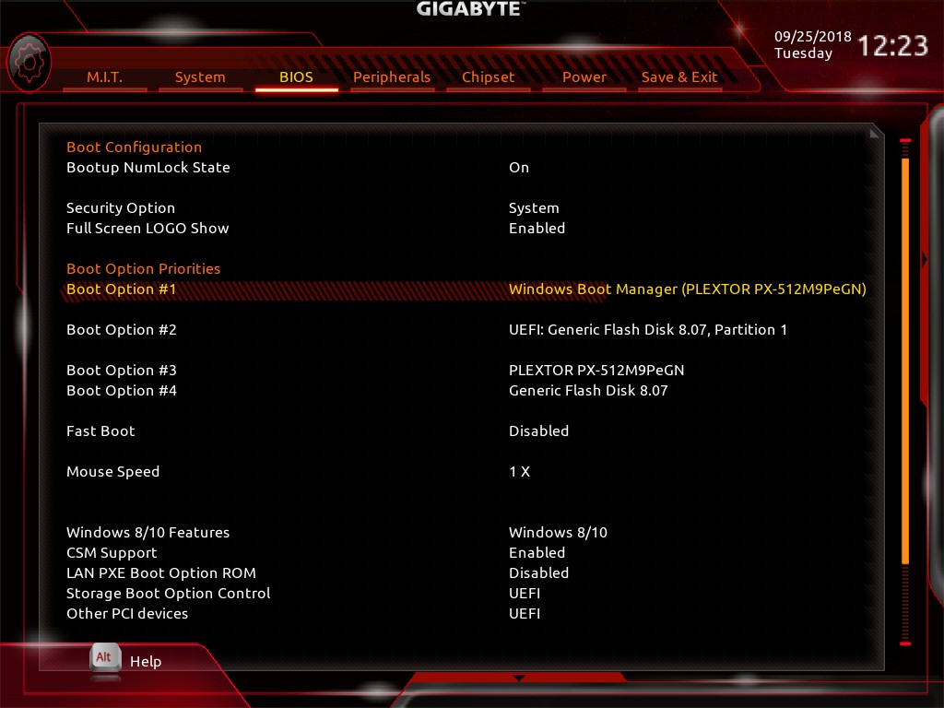Select the Boot Option #4 label

coord(122,391)
